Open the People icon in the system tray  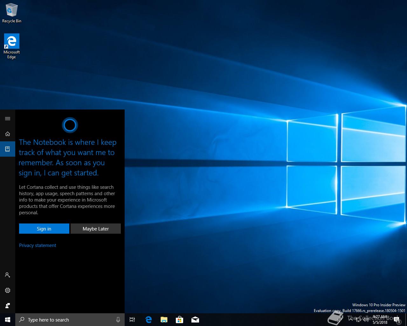tap(340, 320)
